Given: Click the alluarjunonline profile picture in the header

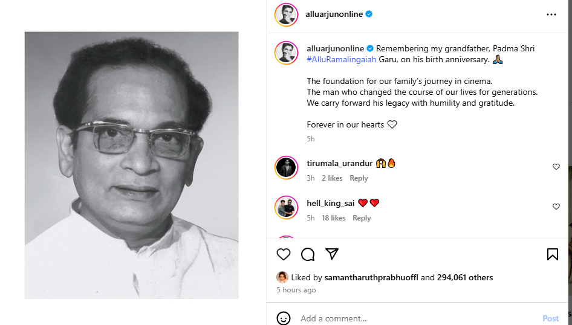Looking at the screenshot, I should (x=286, y=14).
